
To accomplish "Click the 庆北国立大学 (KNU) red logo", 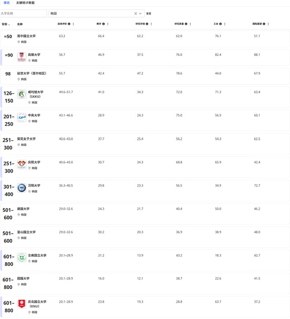I will 21,304.
